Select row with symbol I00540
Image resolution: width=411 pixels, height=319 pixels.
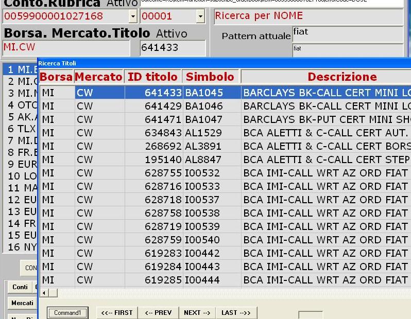(x=225, y=240)
